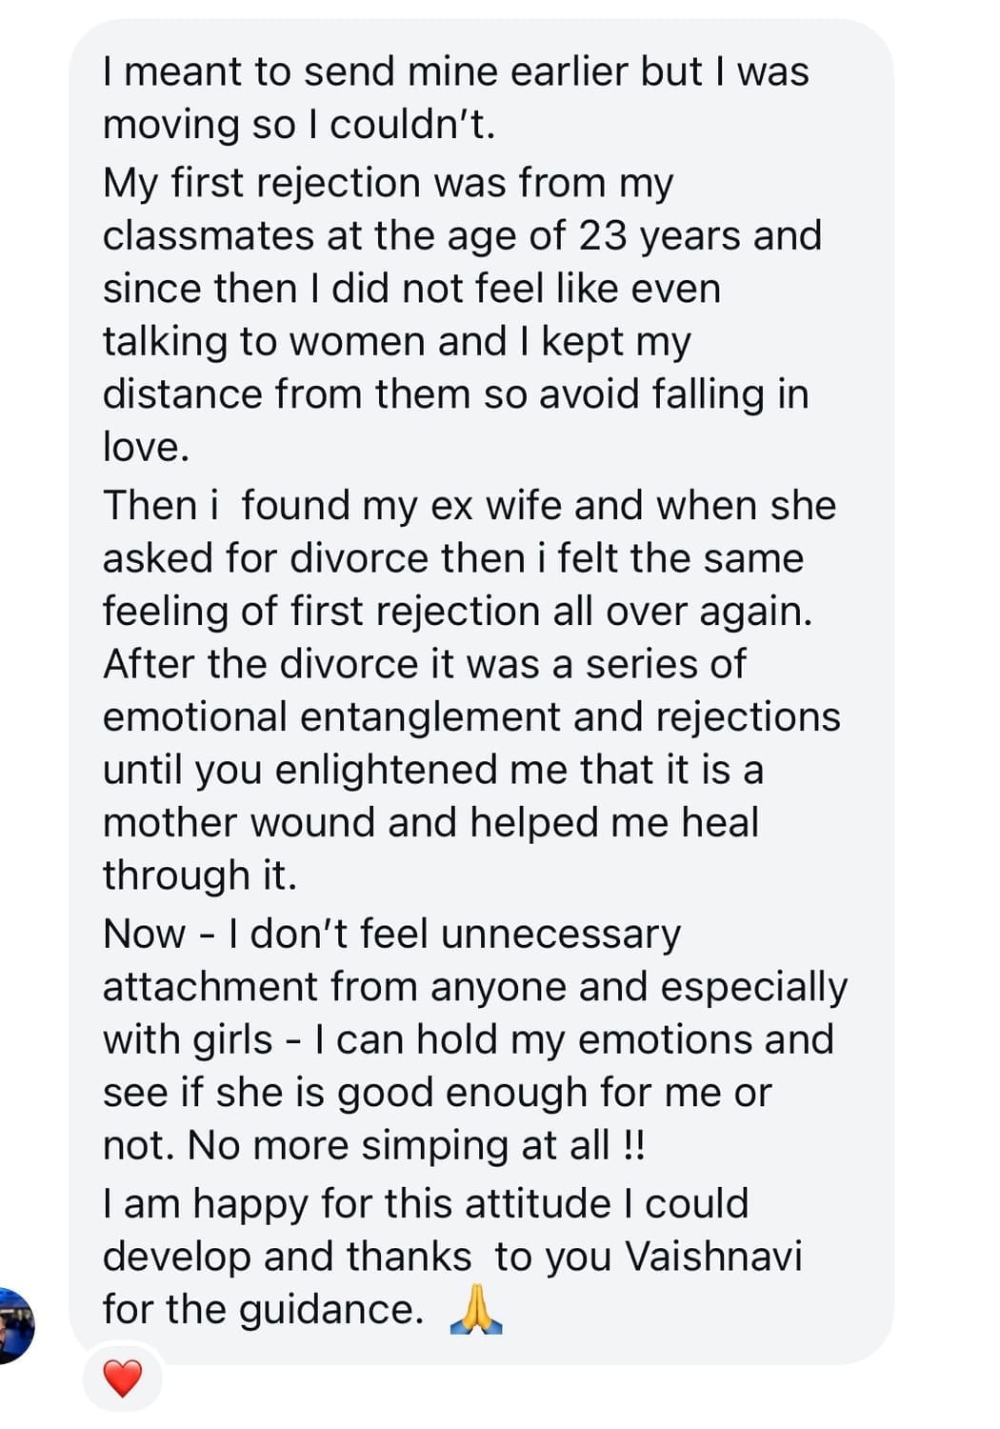The width and height of the screenshot is (1000, 1429).
Task: Click the text "moving so I couldn't."
Action: (x=299, y=125)
